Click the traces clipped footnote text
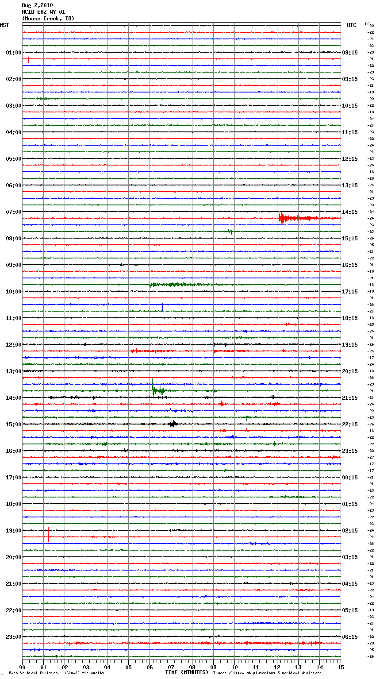 click(267, 673)
